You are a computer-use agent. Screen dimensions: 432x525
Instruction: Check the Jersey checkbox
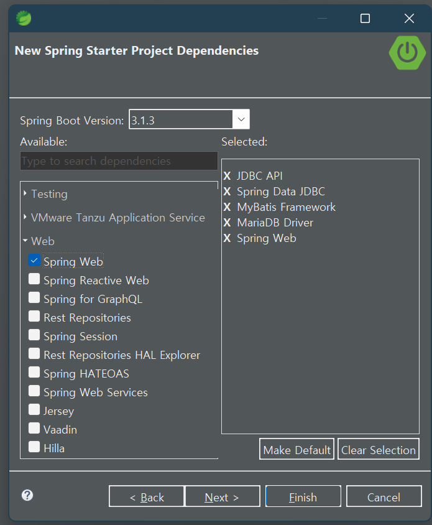click(34, 409)
